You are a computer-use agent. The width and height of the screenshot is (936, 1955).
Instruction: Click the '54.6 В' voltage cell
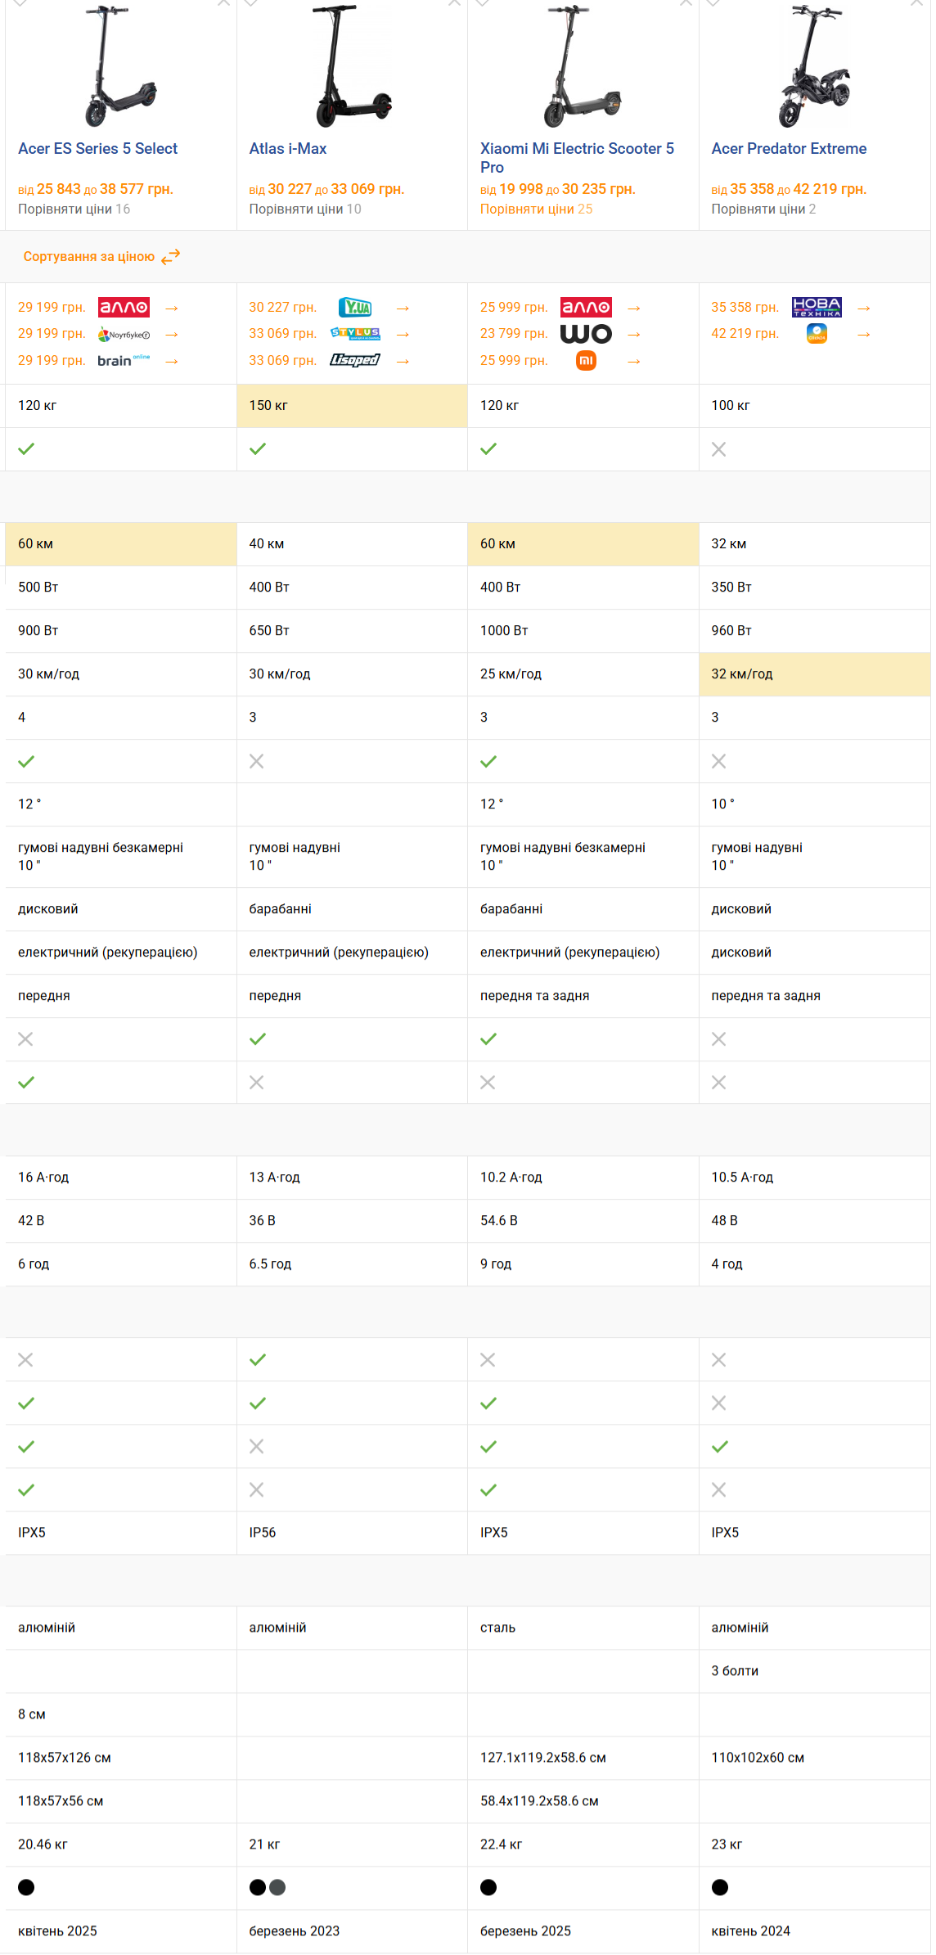[583, 1221]
